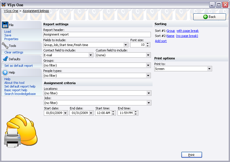Click the Help section header
230x162 pixels.
22,72
